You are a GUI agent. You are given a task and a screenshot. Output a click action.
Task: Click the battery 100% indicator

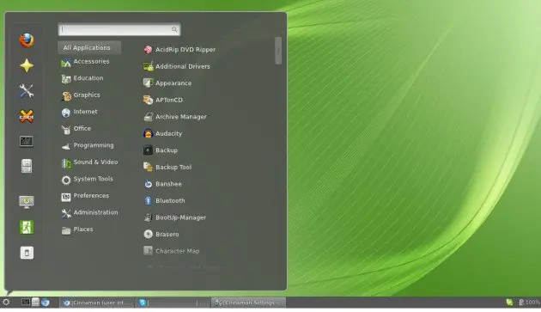[x=530, y=303]
